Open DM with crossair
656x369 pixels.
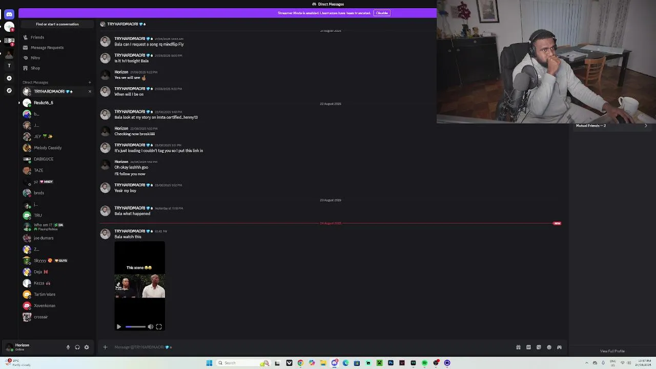pyautogui.click(x=56, y=317)
